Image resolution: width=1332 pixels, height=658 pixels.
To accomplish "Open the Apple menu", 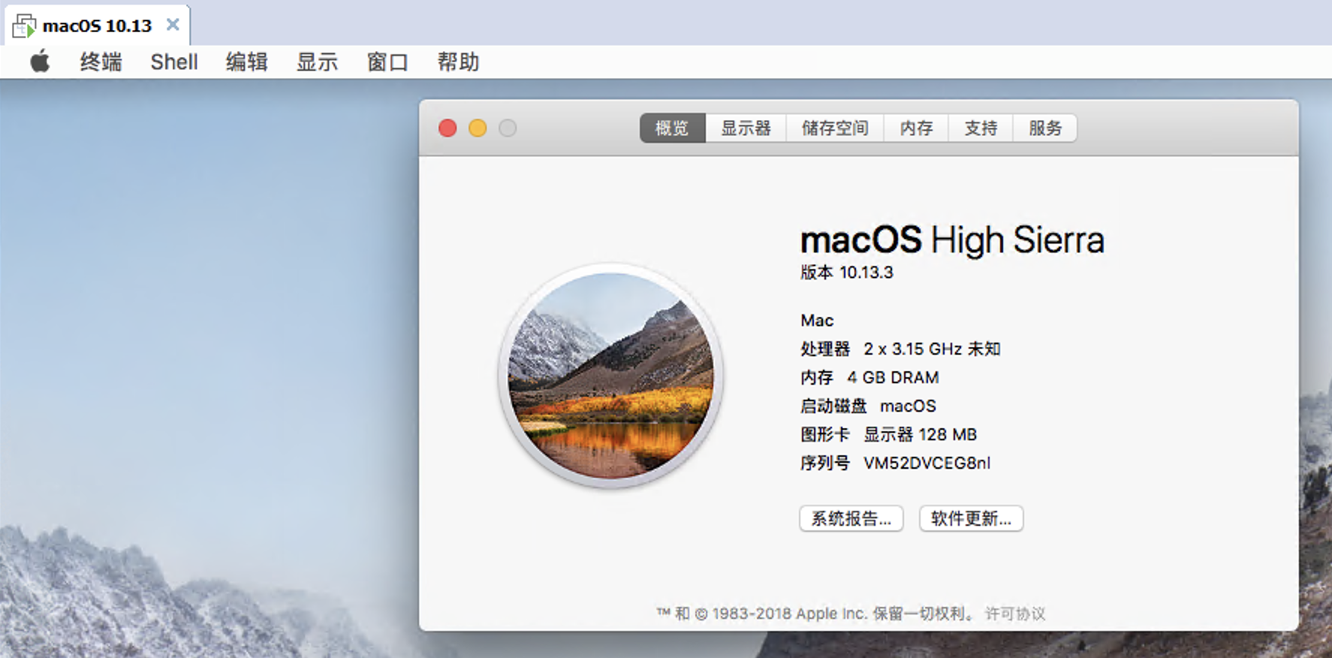I will pyautogui.click(x=41, y=62).
